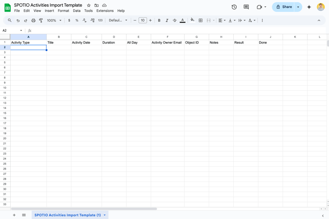Open the Extensions menu
329x219 pixels.
tap(105, 11)
